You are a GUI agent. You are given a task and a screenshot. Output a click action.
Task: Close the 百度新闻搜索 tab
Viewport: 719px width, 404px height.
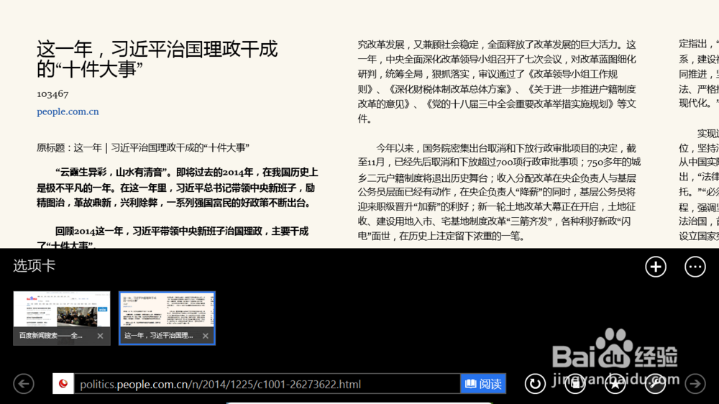[x=100, y=336]
